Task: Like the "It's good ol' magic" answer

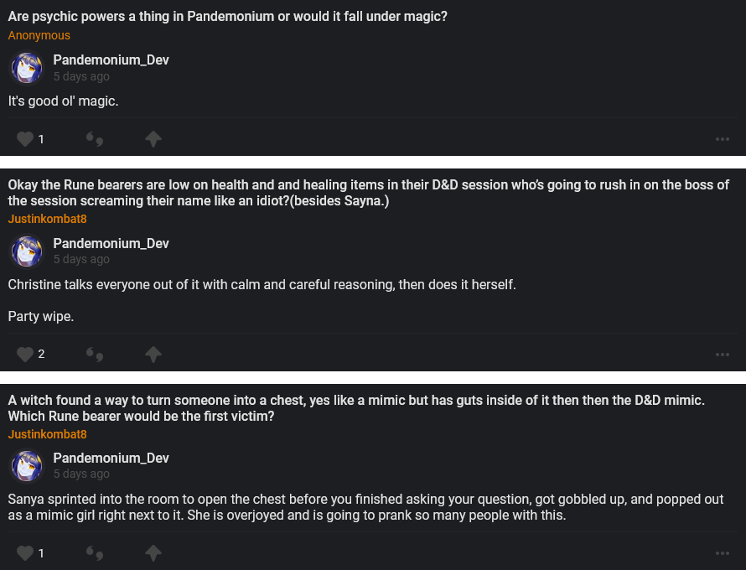Action: coord(26,139)
